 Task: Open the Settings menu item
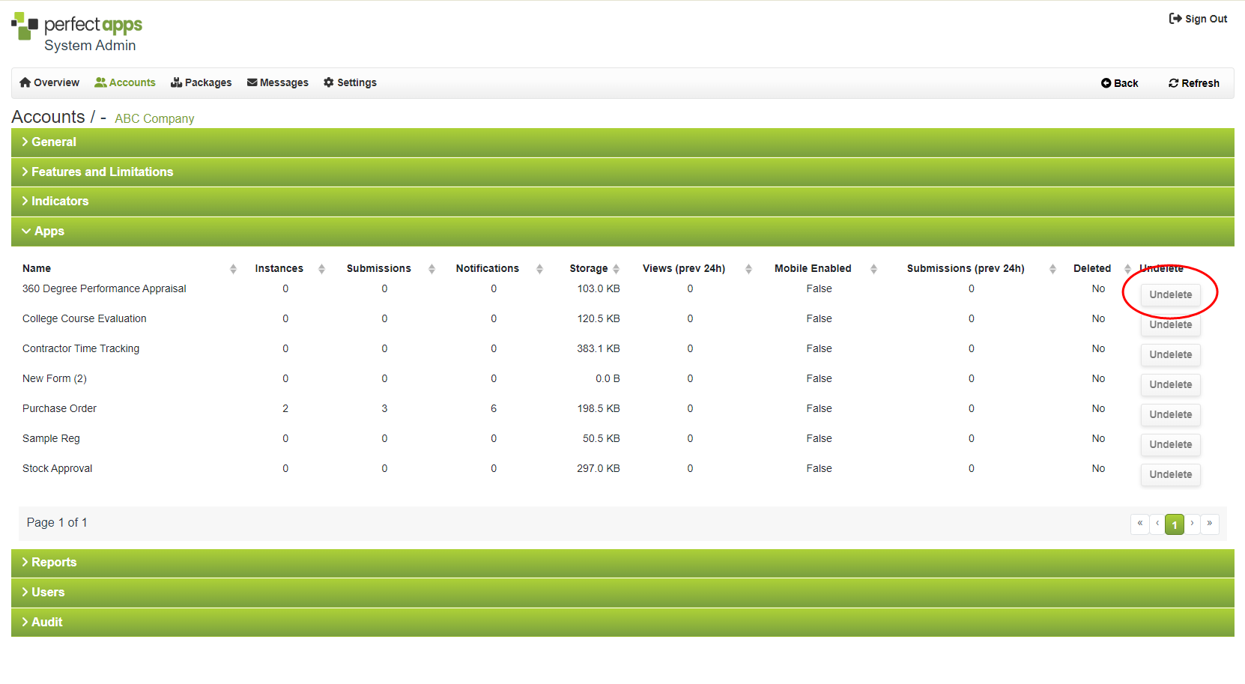coord(350,82)
